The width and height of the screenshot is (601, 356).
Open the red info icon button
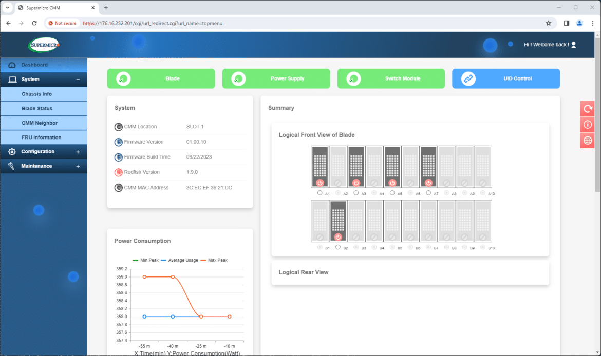click(587, 125)
